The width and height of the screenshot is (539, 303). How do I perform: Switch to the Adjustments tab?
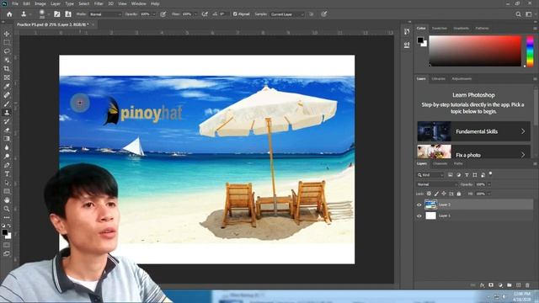[x=462, y=78]
